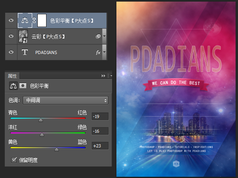
Task: Hide the PDADIANS text layer
Action: point(11,52)
